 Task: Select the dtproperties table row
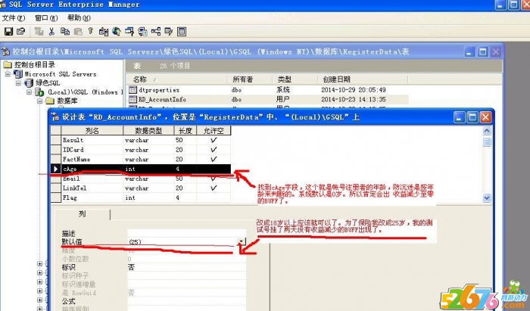tap(268, 90)
